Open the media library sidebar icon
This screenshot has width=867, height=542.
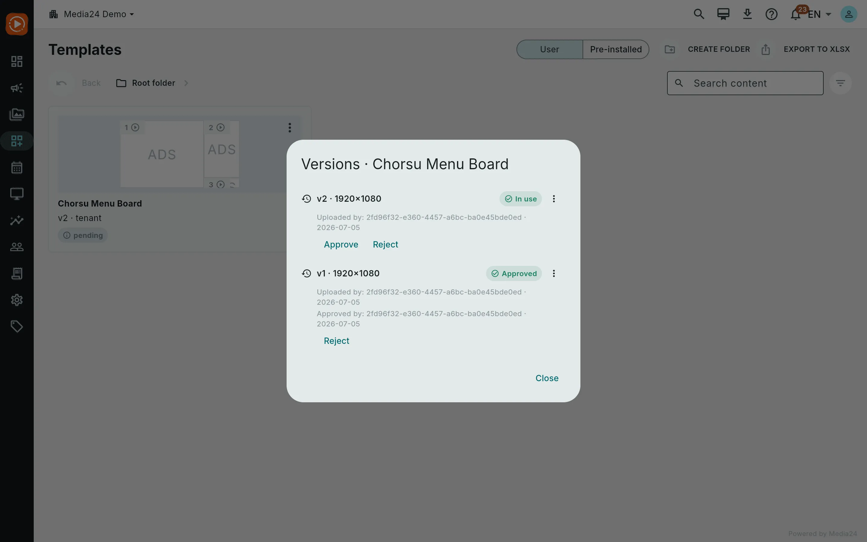tap(17, 114)
